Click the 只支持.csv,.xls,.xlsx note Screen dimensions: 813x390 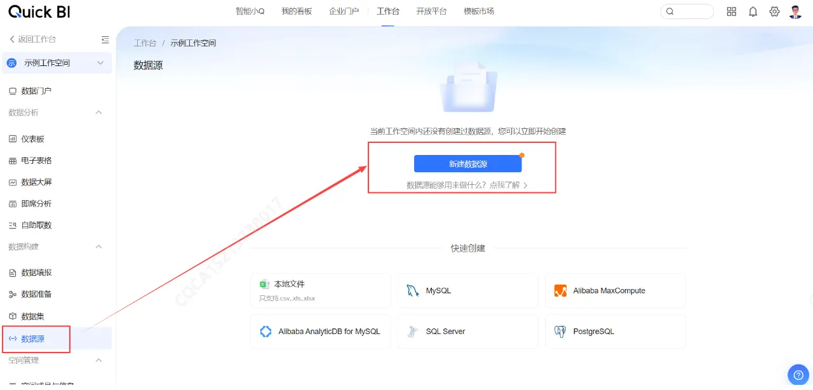(x=287, y=299)
